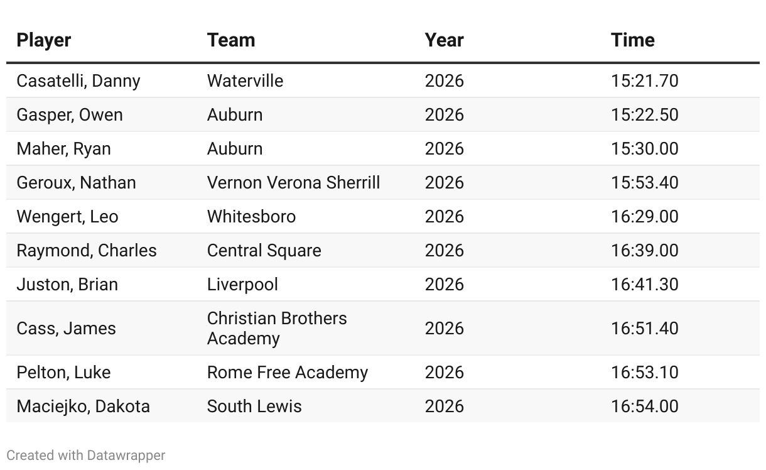Click the Christian Brothers Academy team cell
766x470 pixels.
[277, 328]
